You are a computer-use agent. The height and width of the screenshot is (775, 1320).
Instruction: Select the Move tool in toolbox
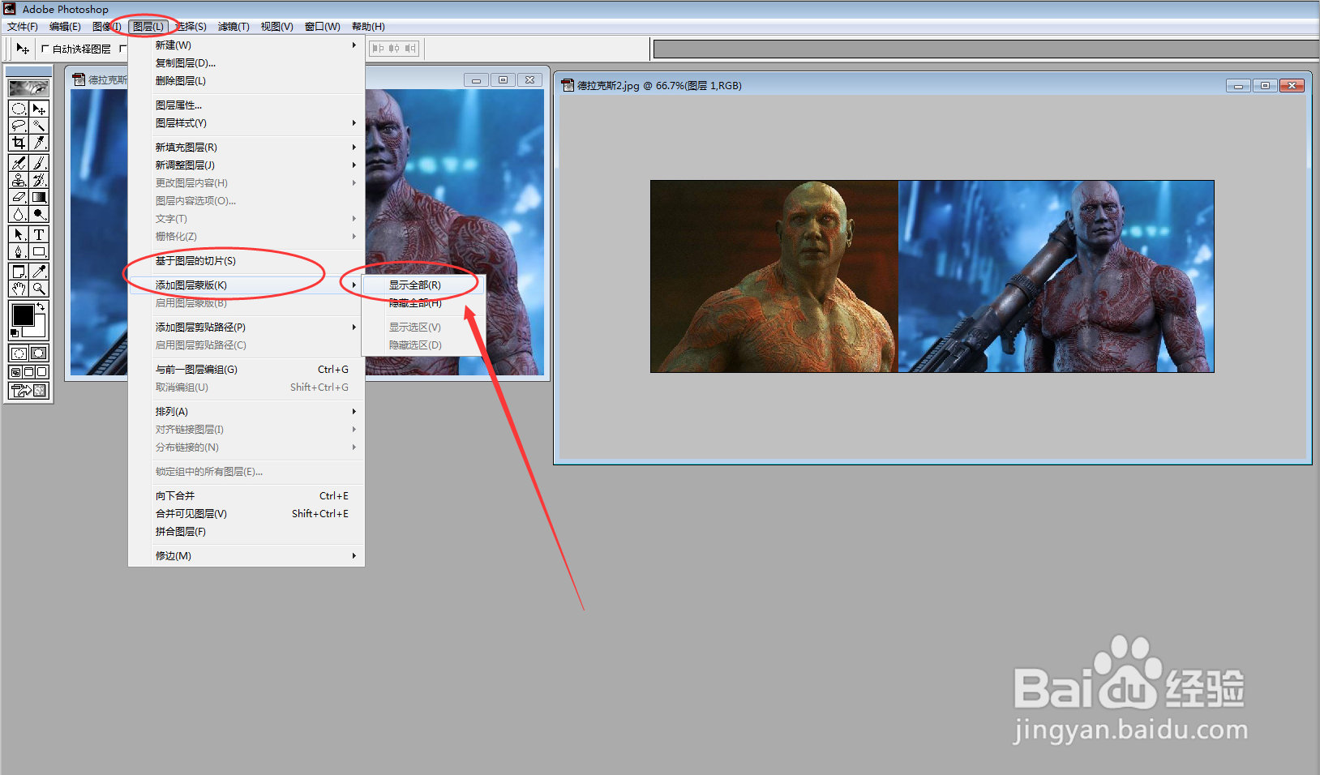click(39, 109)
